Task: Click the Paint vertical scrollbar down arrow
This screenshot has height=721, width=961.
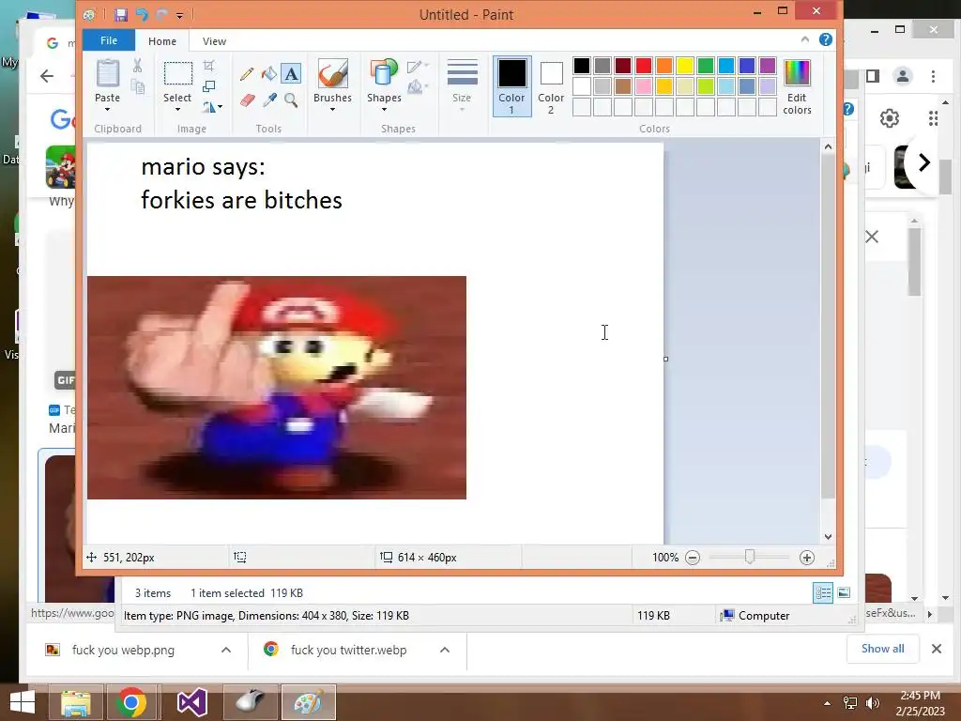Action: [x=828, y=536]
